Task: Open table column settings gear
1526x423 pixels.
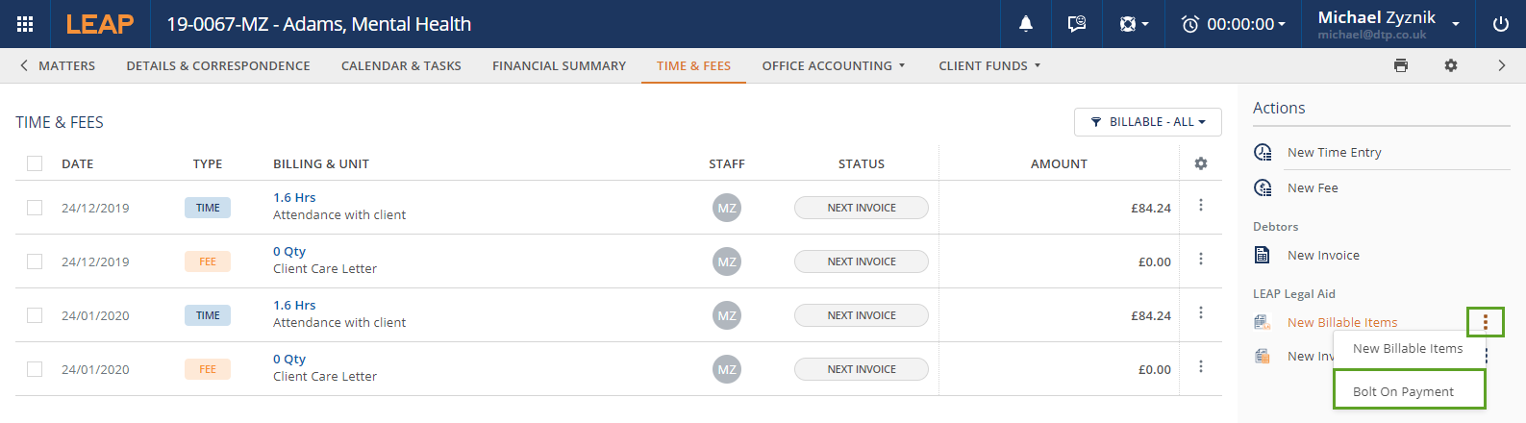Action: tap(1201, 163)
